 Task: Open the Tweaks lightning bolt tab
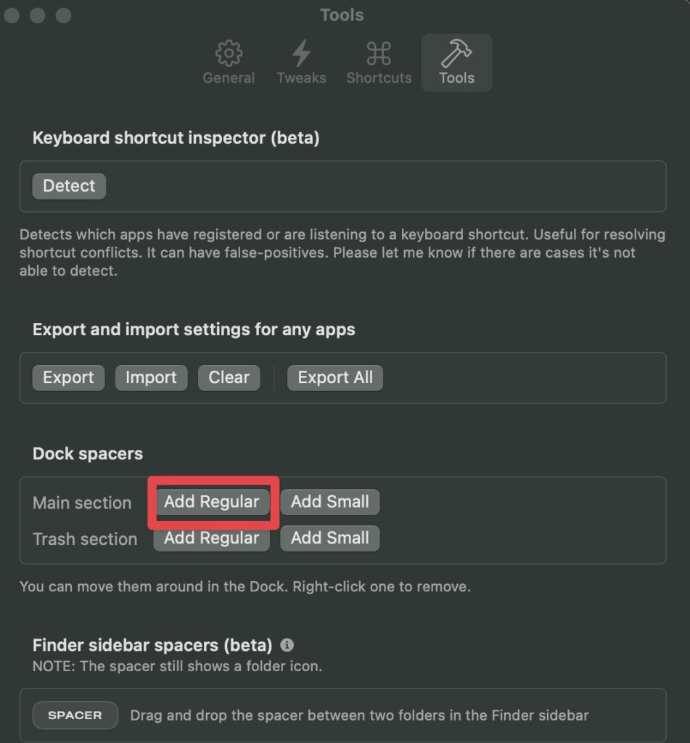pos(301,62)
